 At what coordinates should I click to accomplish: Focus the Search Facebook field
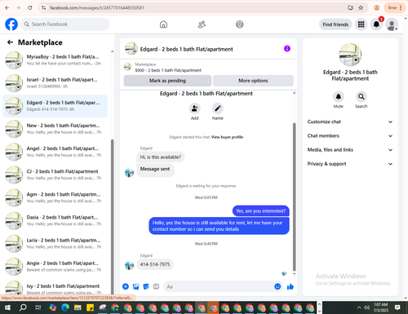[x=65, y=24]
